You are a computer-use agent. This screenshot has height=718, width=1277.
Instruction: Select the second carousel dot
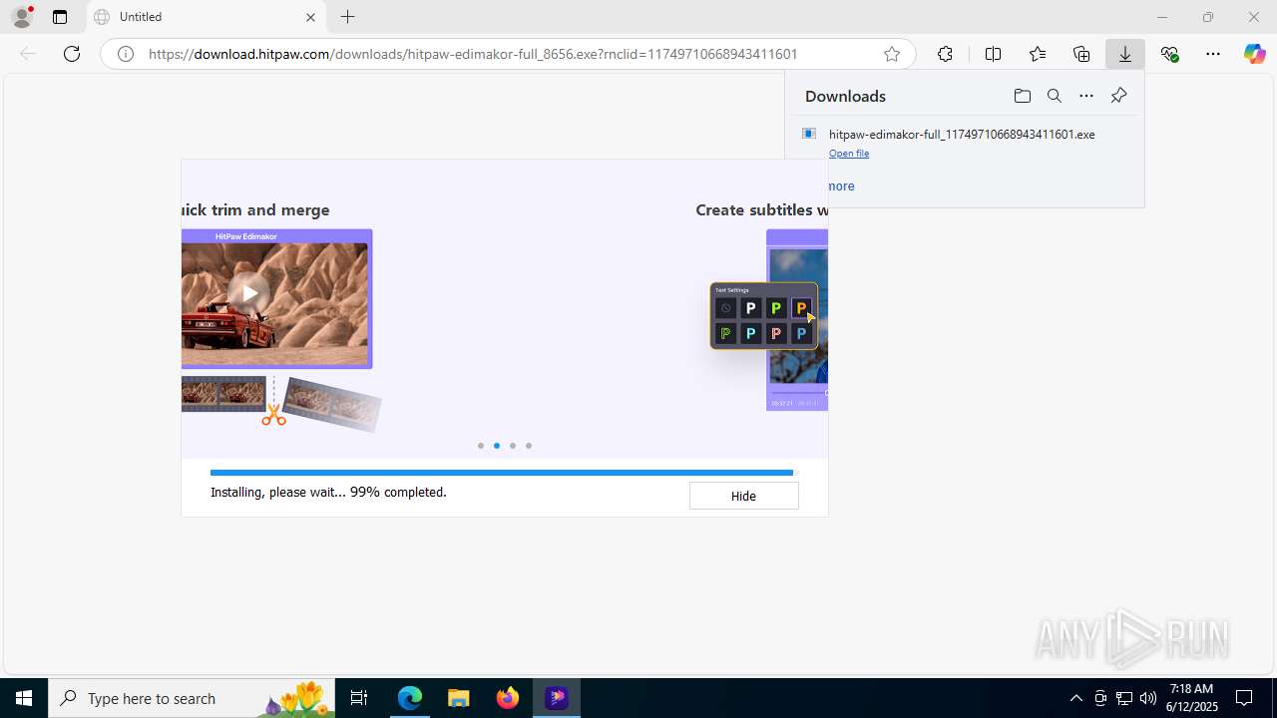click(x=497, y=446)
